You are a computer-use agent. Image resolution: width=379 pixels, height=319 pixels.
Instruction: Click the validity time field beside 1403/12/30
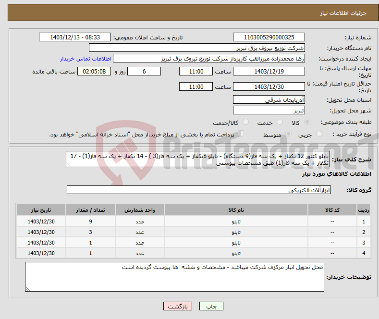(x=196, y=86)
